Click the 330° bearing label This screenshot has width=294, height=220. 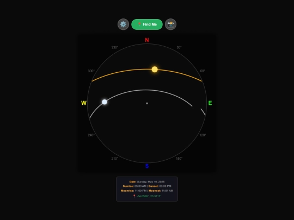tap(115, 47)
